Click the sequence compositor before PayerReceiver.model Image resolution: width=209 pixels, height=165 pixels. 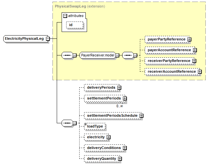point(67,55)
